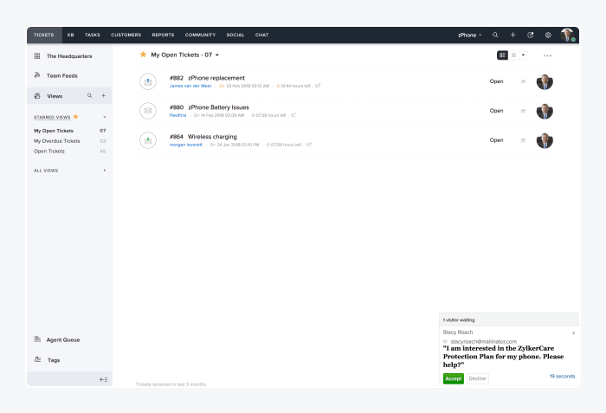Open contact Pavithra link
This screenshot has height=413, width=606.
(x=177, y=115)
